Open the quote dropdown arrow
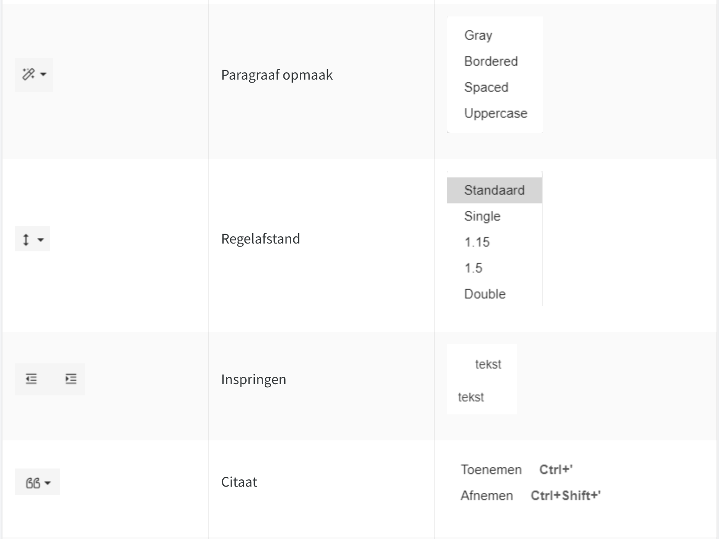Screen dimensions: 719x539 pyautogui.click(x=48, y=483)
